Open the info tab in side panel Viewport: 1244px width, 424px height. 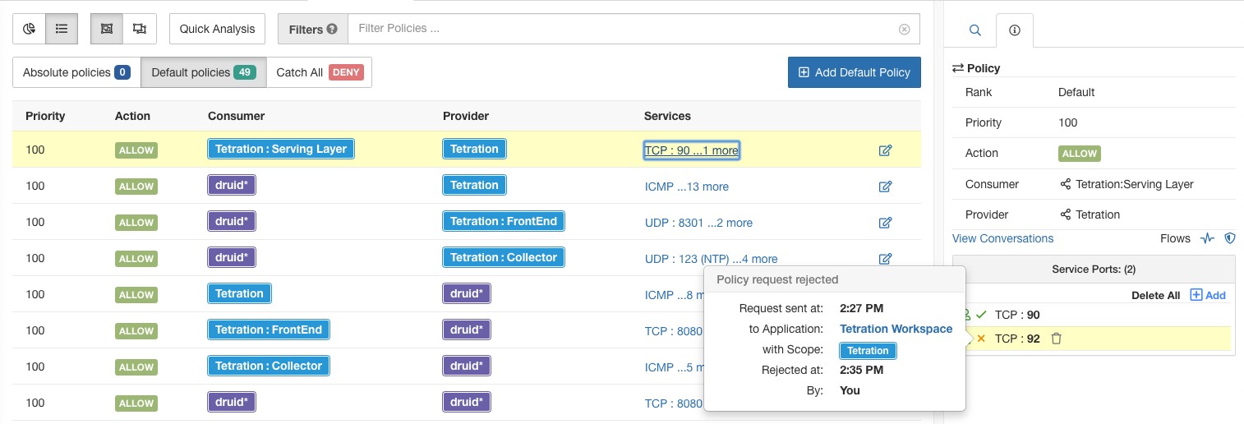pos(1015,30)
